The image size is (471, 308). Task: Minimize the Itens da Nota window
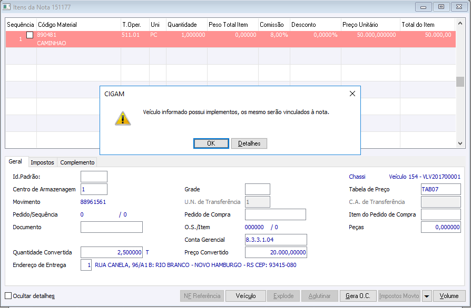tap(423, 7)
